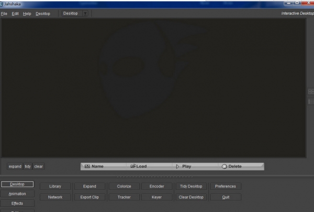The width and height of the screenshot is (314, 212).
Task: Click the Delete button with circle icon
Action: point(241,166)
